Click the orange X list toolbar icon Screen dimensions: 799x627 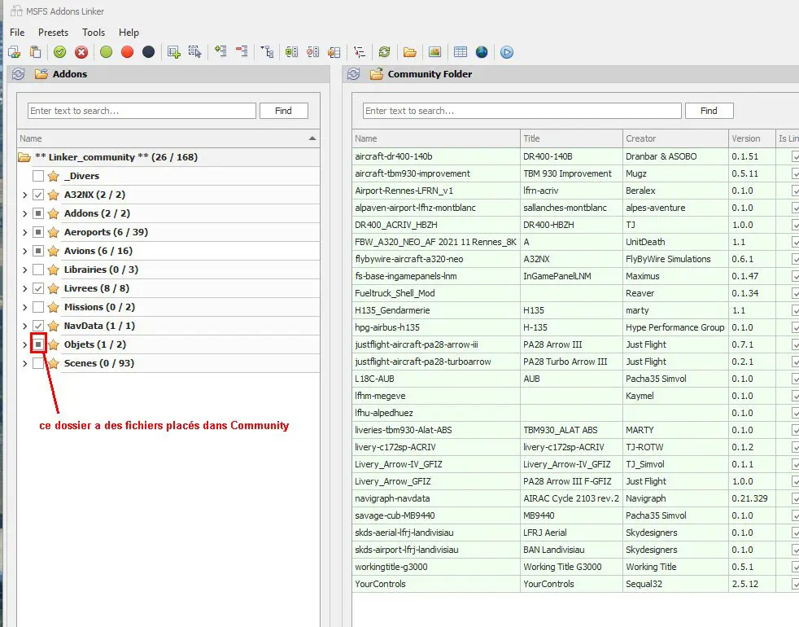[334, 52]
